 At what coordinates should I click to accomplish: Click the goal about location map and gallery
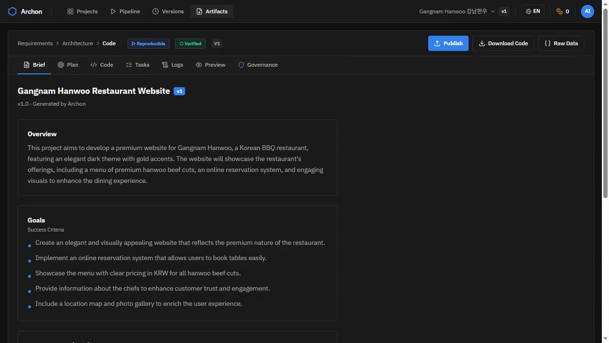pos(138,303)
